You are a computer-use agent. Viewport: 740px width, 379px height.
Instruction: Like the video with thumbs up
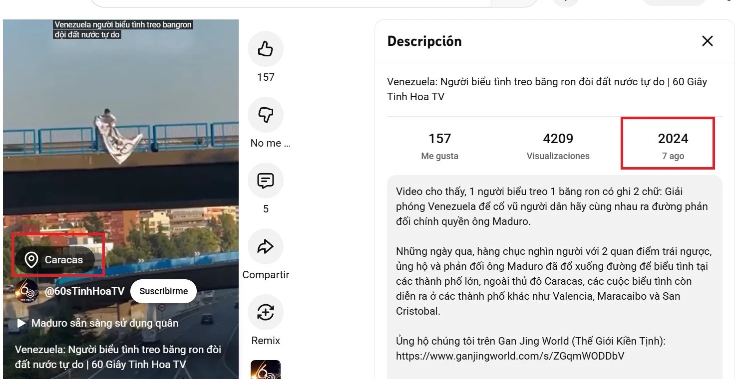266,49
